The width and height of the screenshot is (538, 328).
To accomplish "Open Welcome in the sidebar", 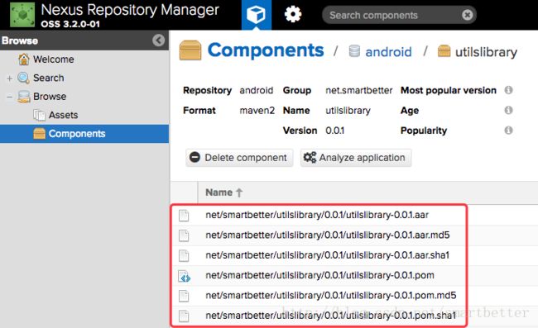I will coord(54,59).
